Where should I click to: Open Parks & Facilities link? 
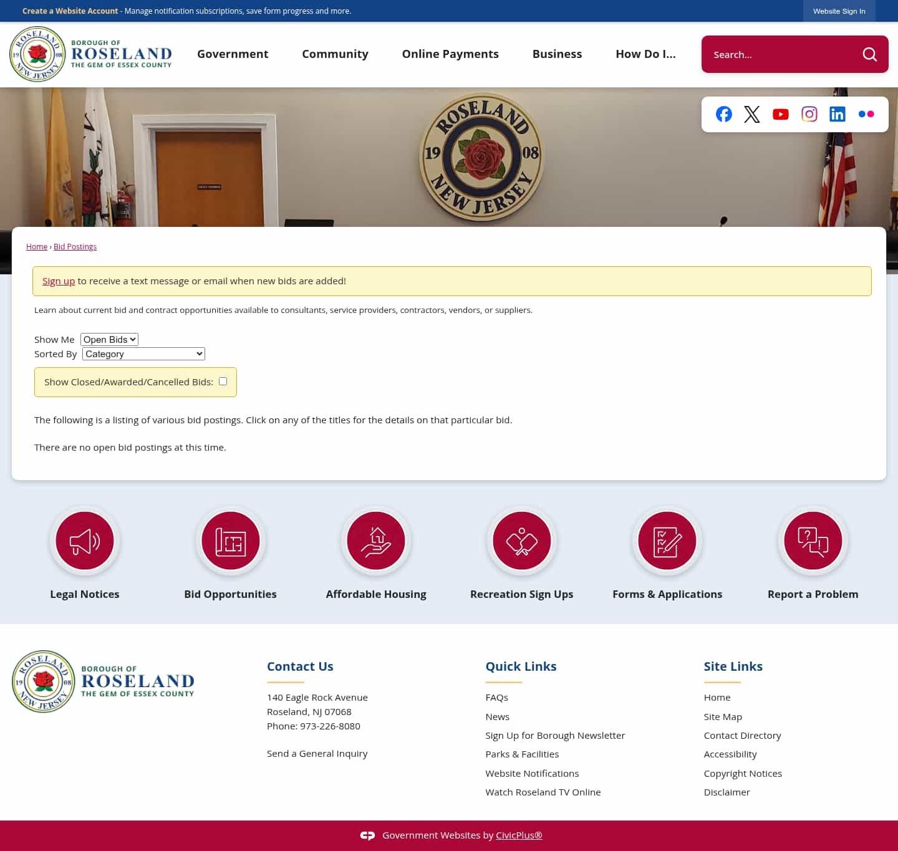click(522, 754)
